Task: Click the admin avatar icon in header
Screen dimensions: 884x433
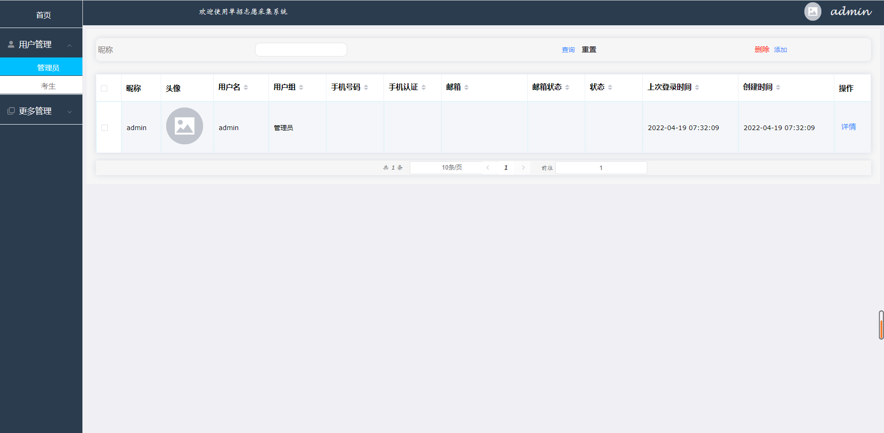Action: tap(813, 11)
